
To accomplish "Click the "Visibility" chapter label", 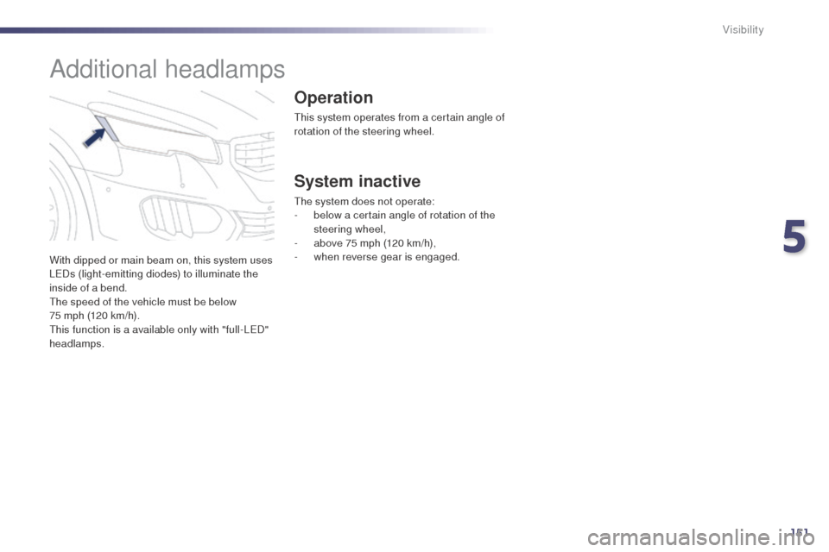I will click(743, 29).
